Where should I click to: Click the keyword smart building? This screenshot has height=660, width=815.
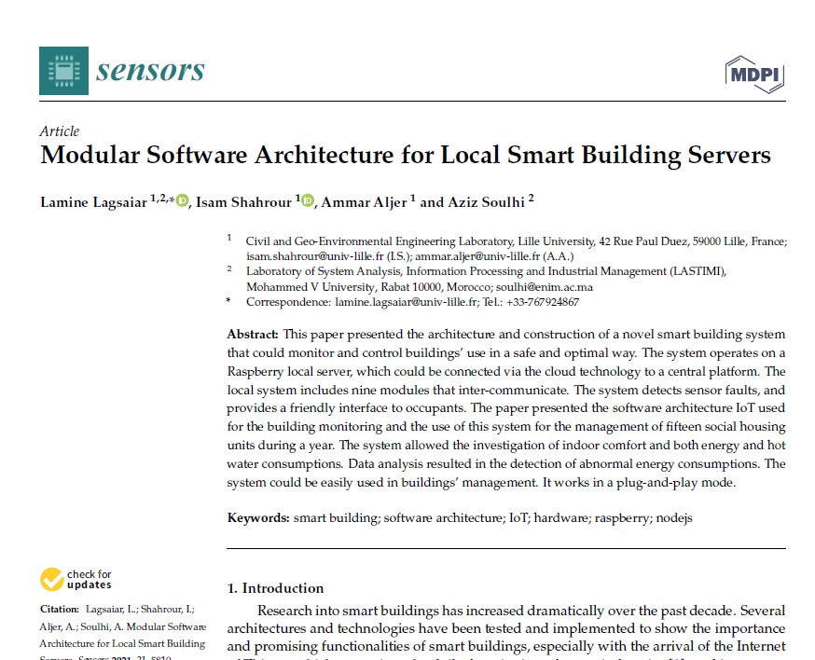click(334, 514)
